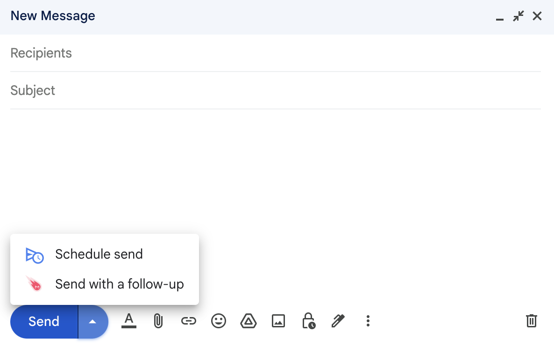Insert files using Google Drive
Viewport: 554px width, 347px height.
pos(249,321)
